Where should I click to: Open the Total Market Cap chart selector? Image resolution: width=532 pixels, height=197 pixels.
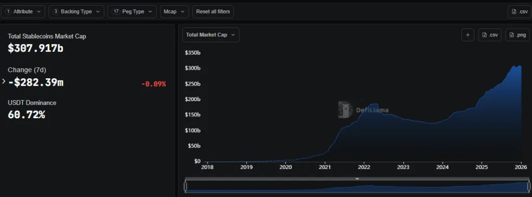coord(211,35)
